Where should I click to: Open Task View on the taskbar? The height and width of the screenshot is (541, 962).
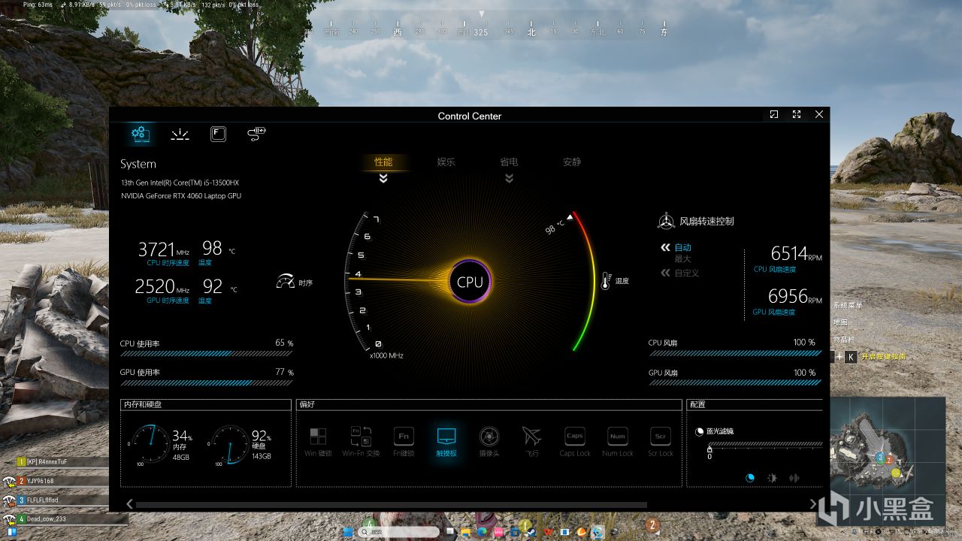[449, 532]
